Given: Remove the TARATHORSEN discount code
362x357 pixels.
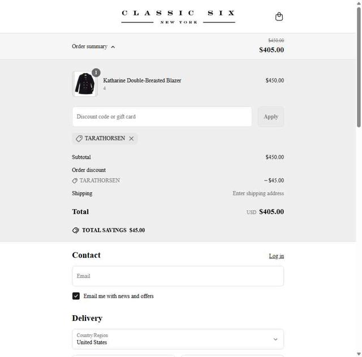Looking at the screenshot, I should coord(131,139).
